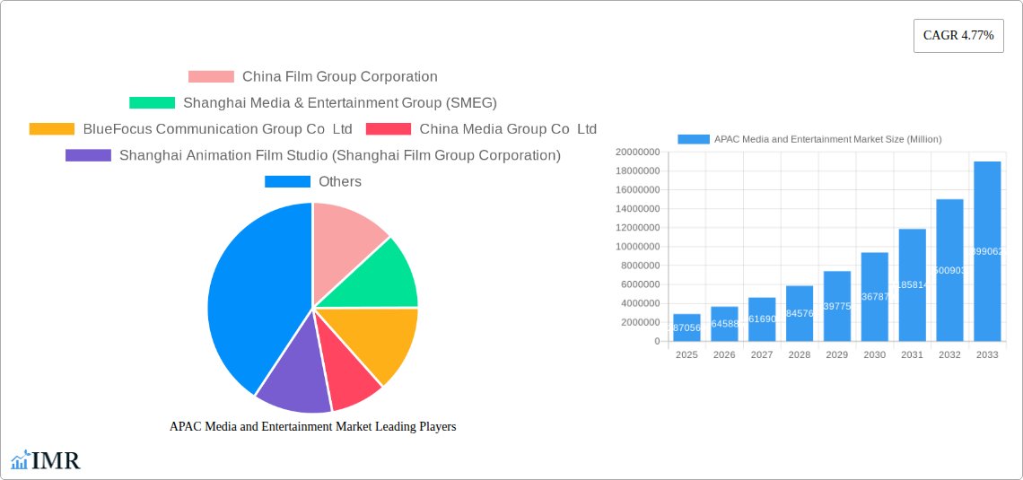Toggle Shanghai Media & Entertainment Group legend swatch
Image resolution: width=1023 pixels, height=480 pixels.
pos(152,102)
